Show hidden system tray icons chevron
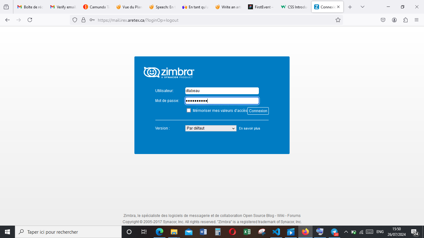 tap(346, 232)
